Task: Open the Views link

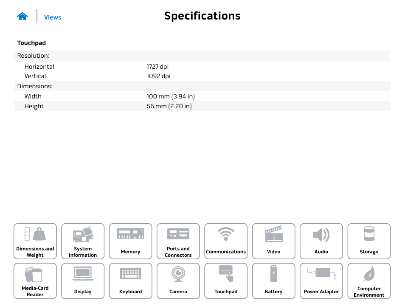Action: 53,17
